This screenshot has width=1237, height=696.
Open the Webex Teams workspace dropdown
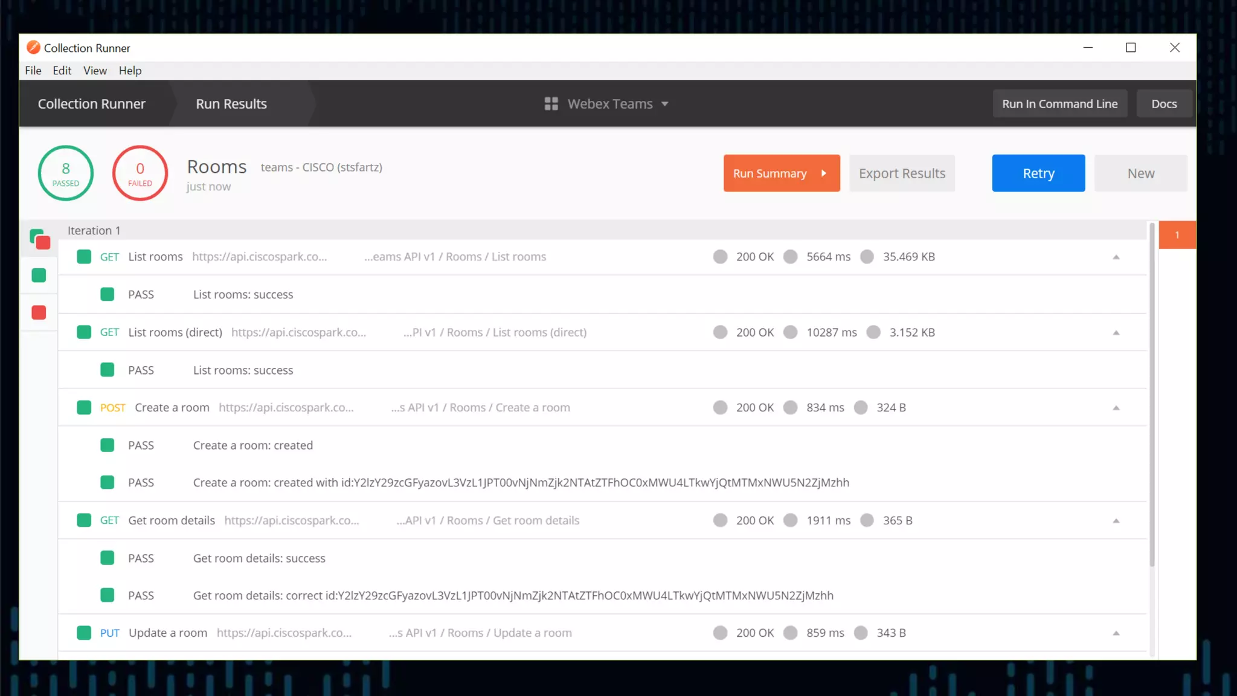tap(664, 104)
